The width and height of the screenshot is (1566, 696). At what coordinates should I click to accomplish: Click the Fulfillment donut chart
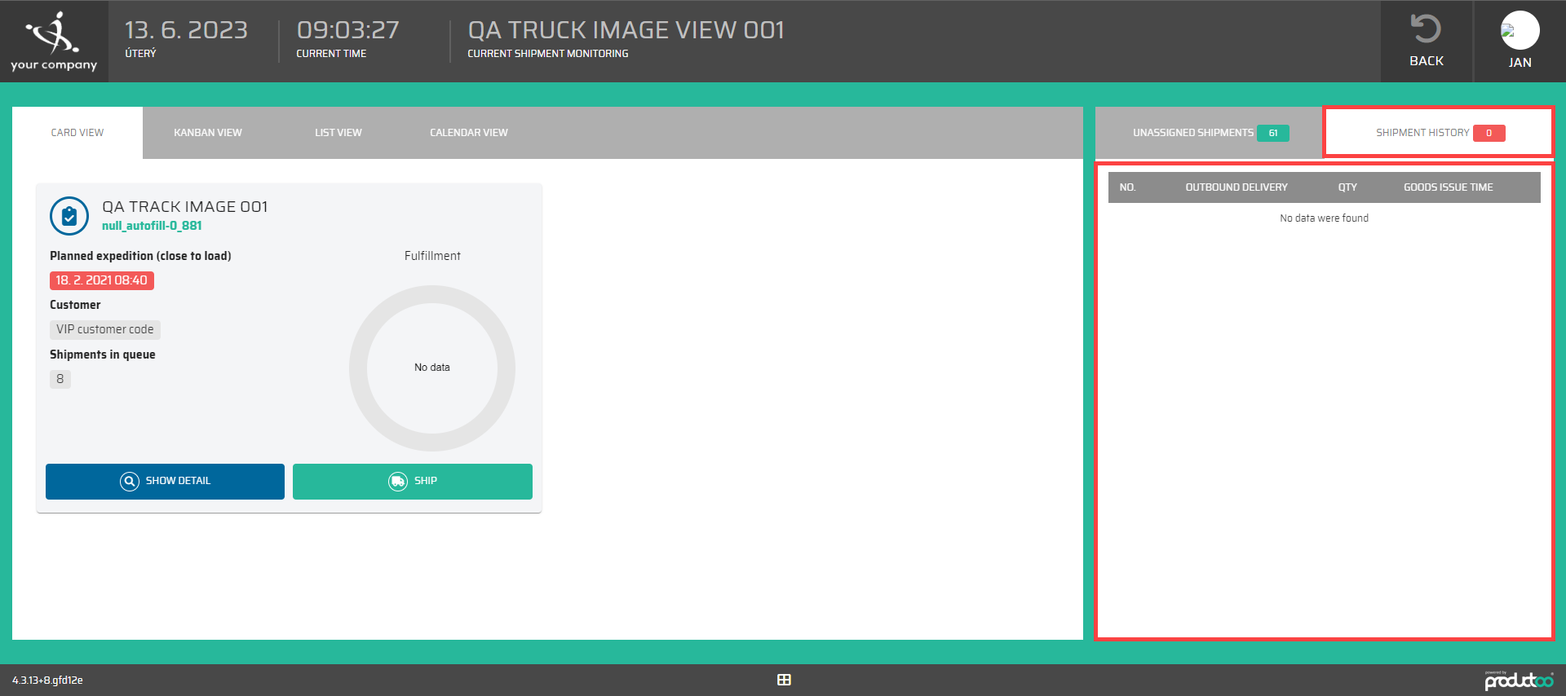click(x=432, y=368)
